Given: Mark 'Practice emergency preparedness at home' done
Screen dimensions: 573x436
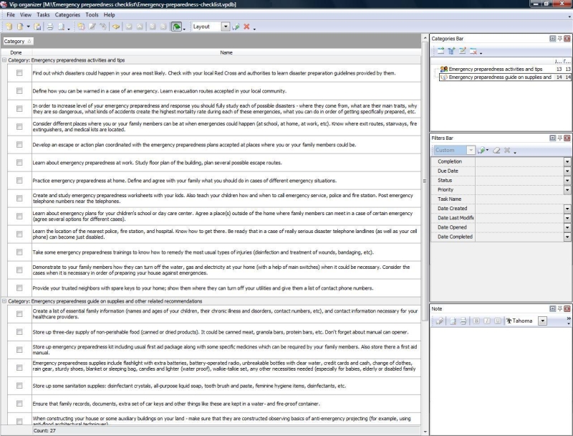Looking at the screenshot, I should pyautogui.click(x=19, y=180).
